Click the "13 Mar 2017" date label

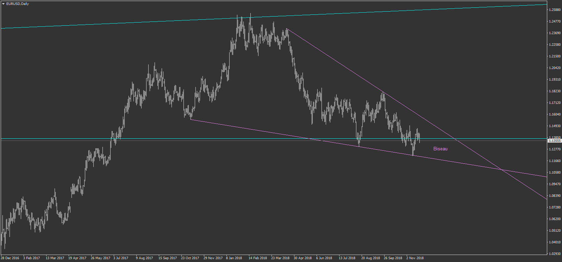(x=55, y=258)
